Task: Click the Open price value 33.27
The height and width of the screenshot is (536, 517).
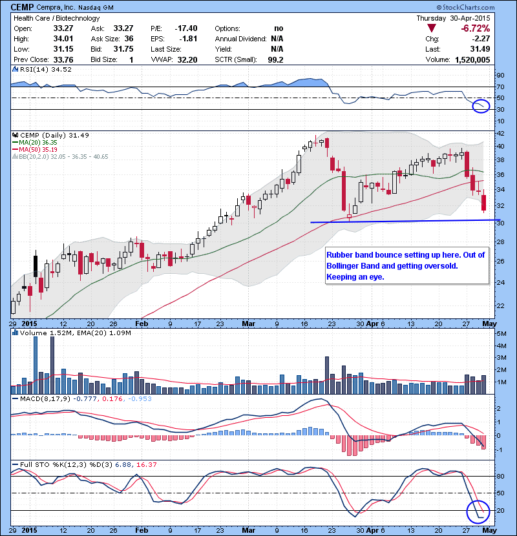Action: click(63, 28)
